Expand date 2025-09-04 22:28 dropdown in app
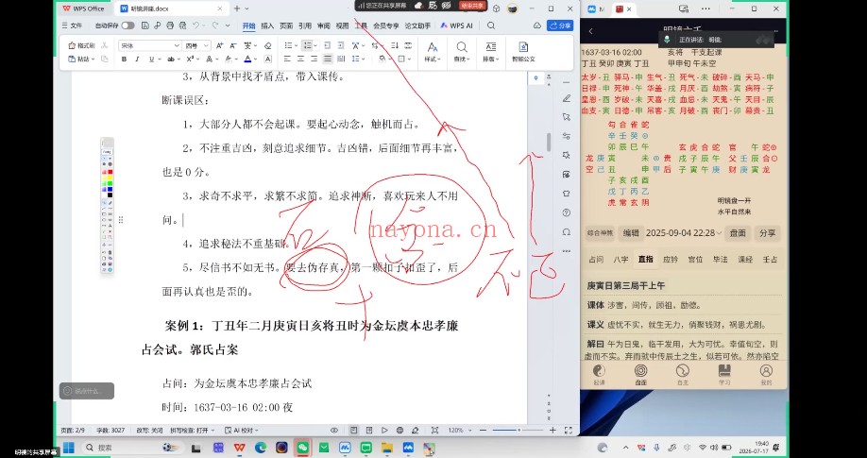The image size is (867, 458). 719,233
